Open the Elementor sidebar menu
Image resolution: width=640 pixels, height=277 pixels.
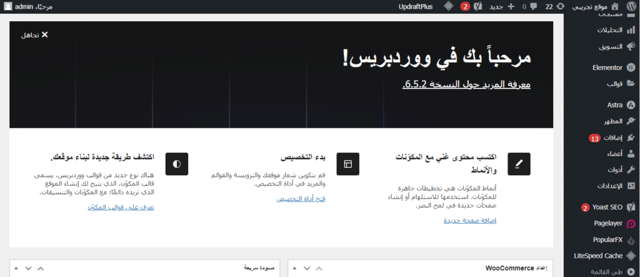[607, 67]
